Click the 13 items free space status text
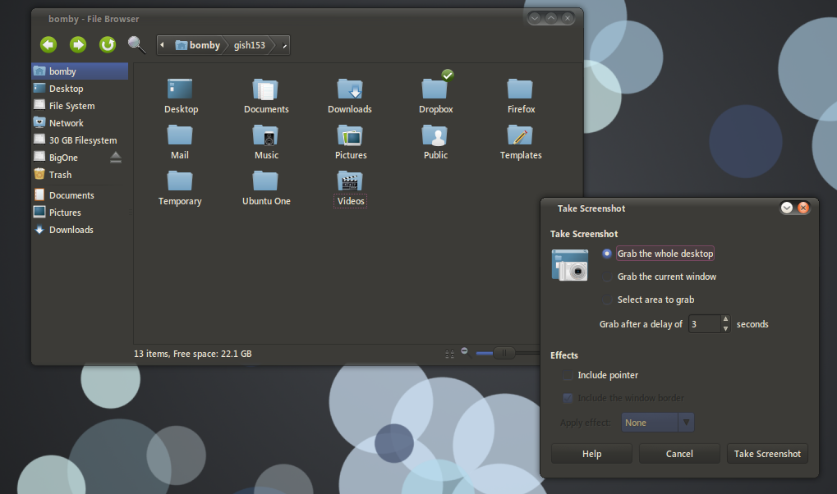The image size is (837, 494). [193, 354]
